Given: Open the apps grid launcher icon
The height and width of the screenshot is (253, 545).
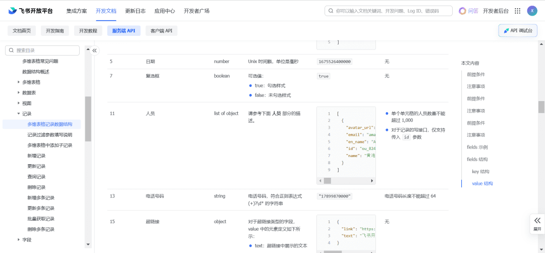Looking at the screenshot, I should (517, 11).
